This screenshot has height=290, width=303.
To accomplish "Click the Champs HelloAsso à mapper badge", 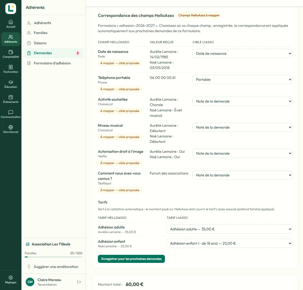I will (199, 15).
